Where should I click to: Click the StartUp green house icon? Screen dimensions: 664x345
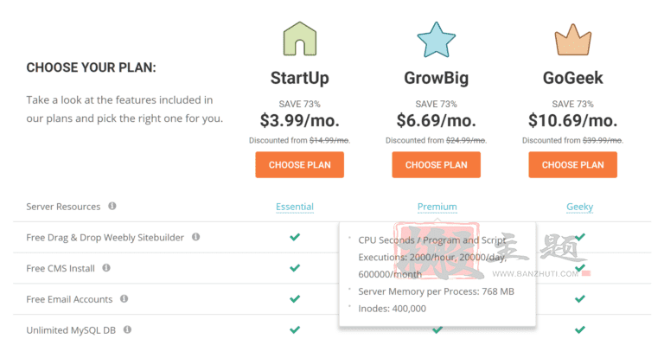coord(299,39)
